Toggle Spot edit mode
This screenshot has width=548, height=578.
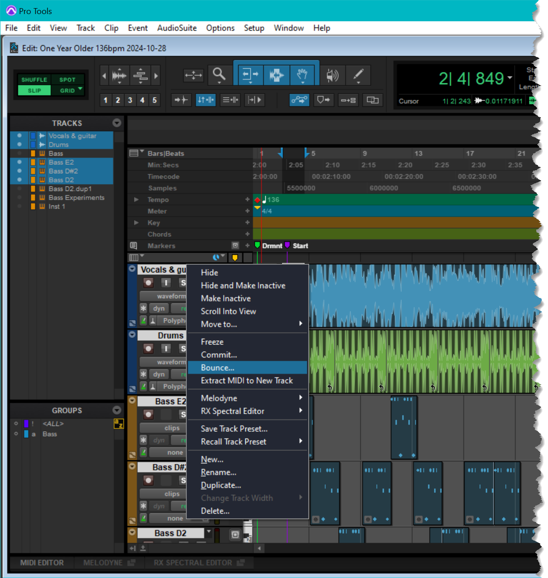(67, 80)
